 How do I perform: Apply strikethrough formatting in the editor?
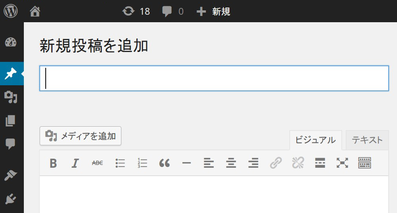click(x=97, y=163)
